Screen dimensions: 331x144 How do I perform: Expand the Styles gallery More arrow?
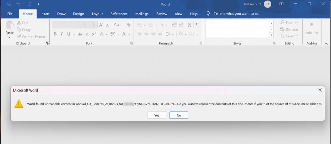pyautogui.click(x=271, y=35)
